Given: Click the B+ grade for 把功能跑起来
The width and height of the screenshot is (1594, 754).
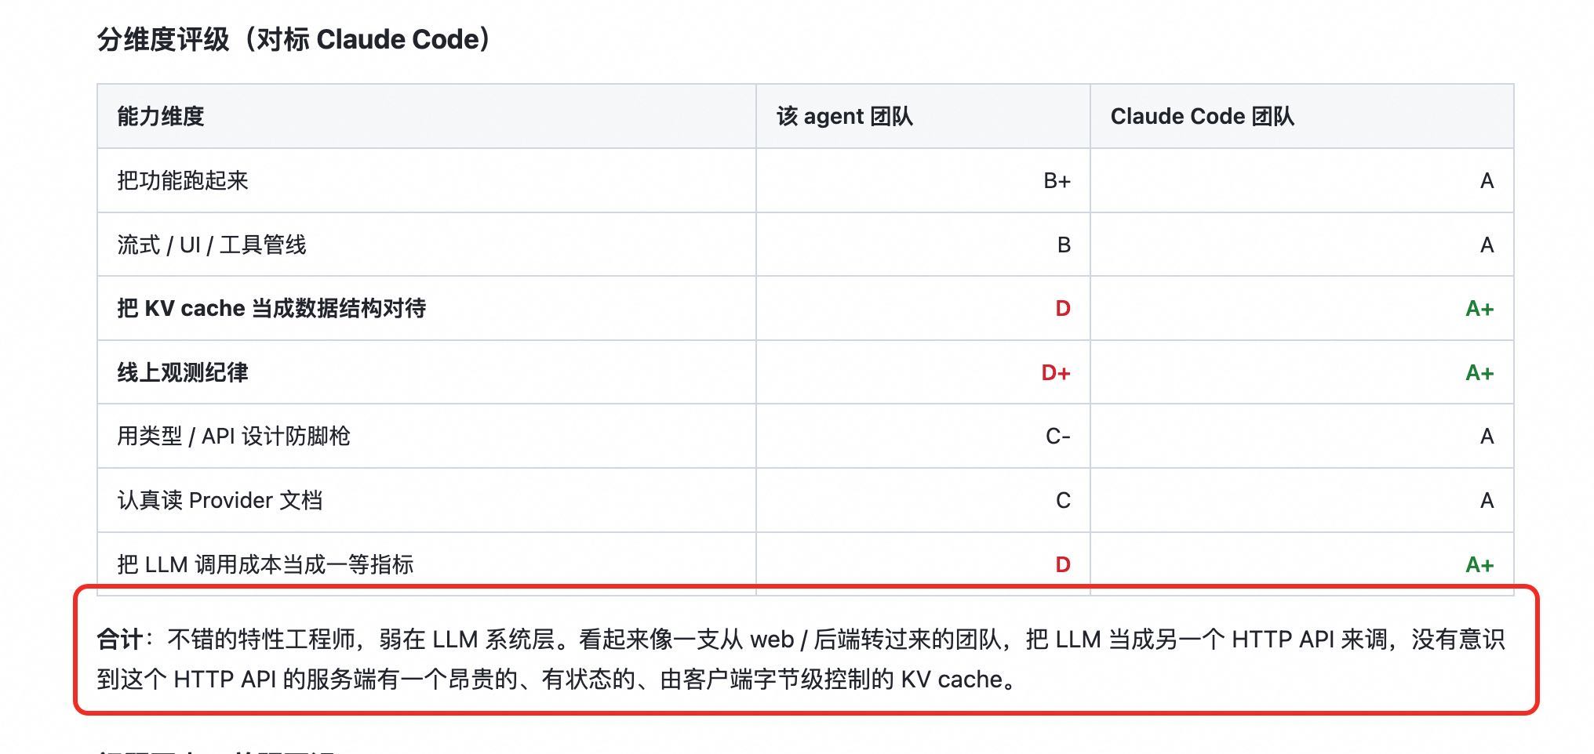Looking at the screenshot, I should (1057, 181).
